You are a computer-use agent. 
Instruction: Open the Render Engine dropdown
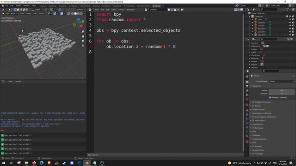(x=282, y=81)
